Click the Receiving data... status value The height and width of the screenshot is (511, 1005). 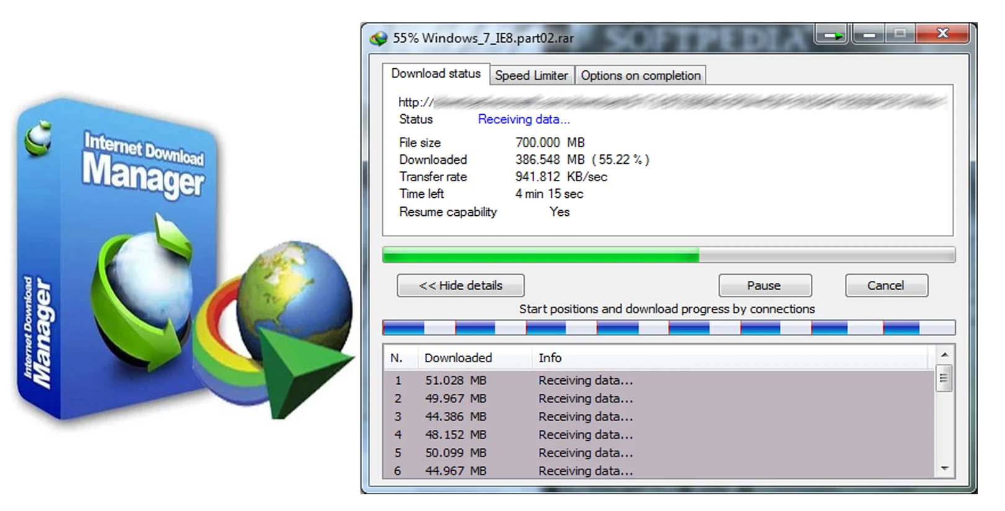click(524, 119)
